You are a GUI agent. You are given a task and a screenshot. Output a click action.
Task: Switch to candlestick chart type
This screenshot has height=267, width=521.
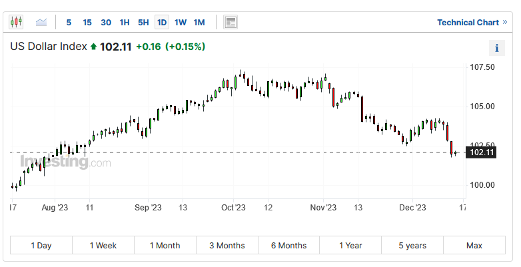[16, 22]
